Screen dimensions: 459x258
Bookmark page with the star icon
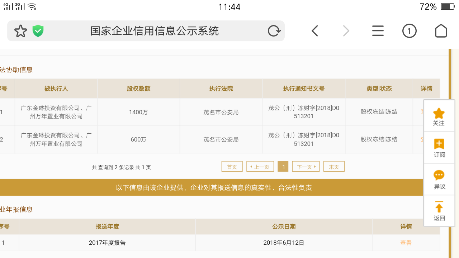click(20, 31)
